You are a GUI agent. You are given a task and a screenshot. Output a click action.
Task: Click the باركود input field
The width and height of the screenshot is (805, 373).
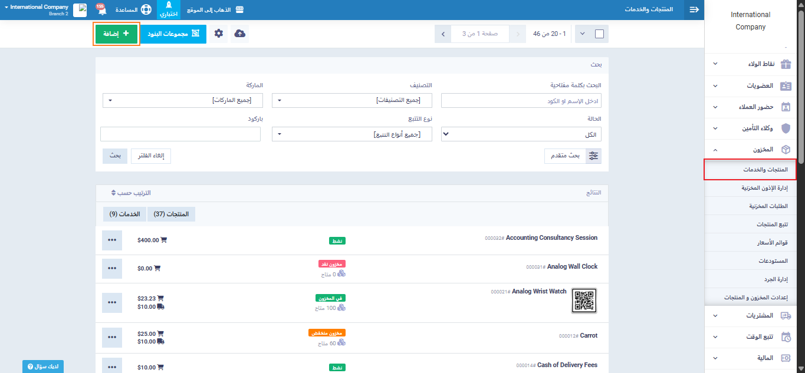point(180,134)
